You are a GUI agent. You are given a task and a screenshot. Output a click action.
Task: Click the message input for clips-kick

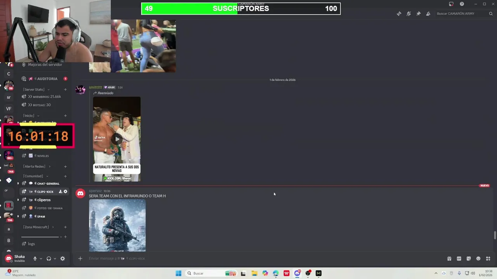click(x=264, y=258)
